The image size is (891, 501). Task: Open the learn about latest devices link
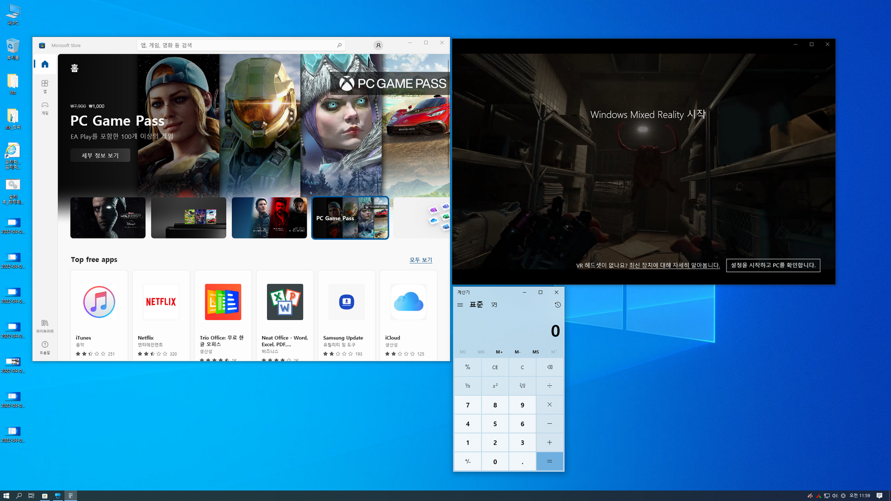point(674,265)
